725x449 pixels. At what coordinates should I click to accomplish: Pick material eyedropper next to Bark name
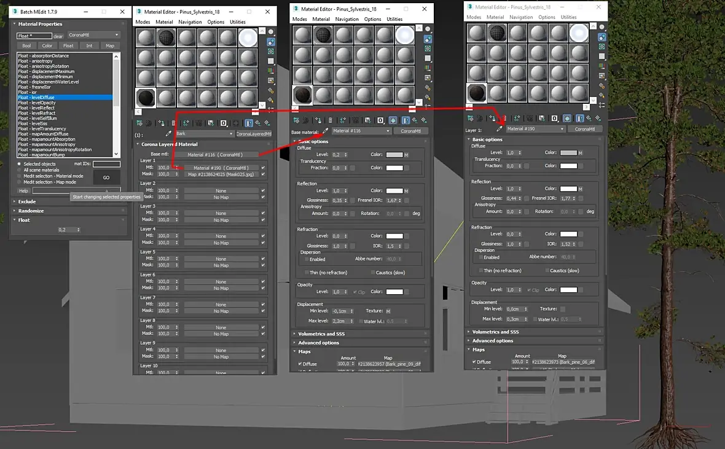pyautogui.click(x=168, y=134)
